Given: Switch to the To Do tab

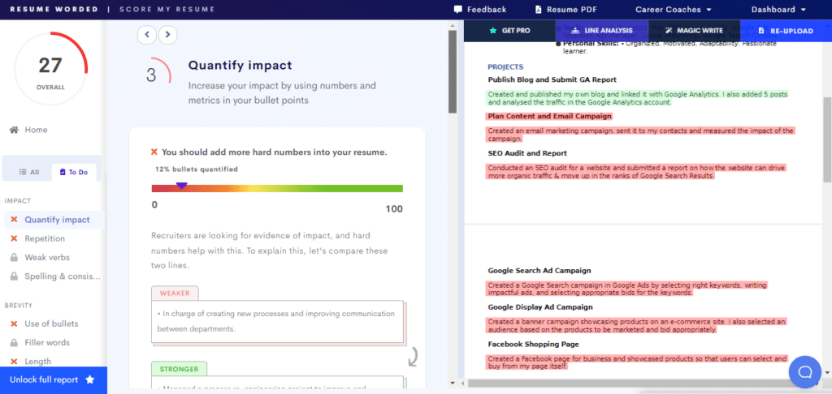Looking at the screenshot, I should tap(74, 172).
